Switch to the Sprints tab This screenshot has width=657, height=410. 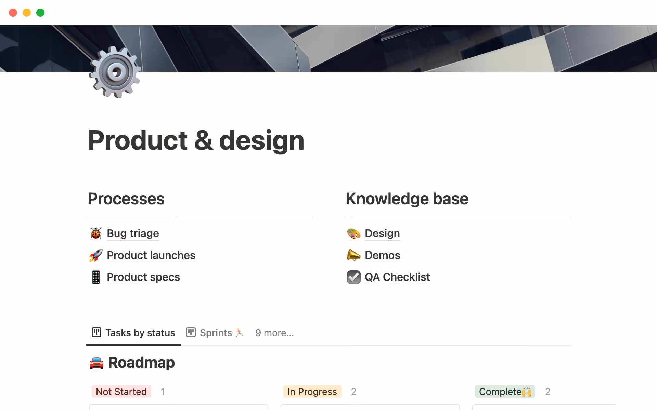[216, 333]
